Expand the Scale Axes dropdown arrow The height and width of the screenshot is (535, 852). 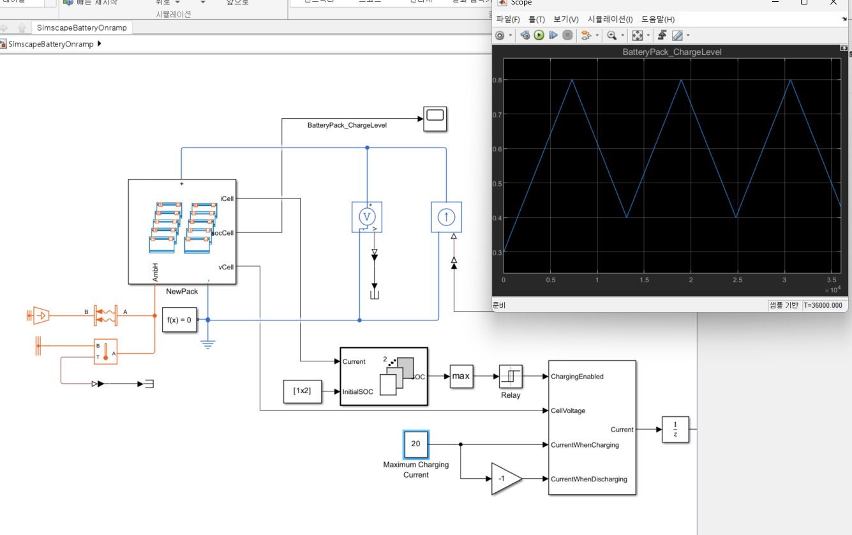click(648, 35)
